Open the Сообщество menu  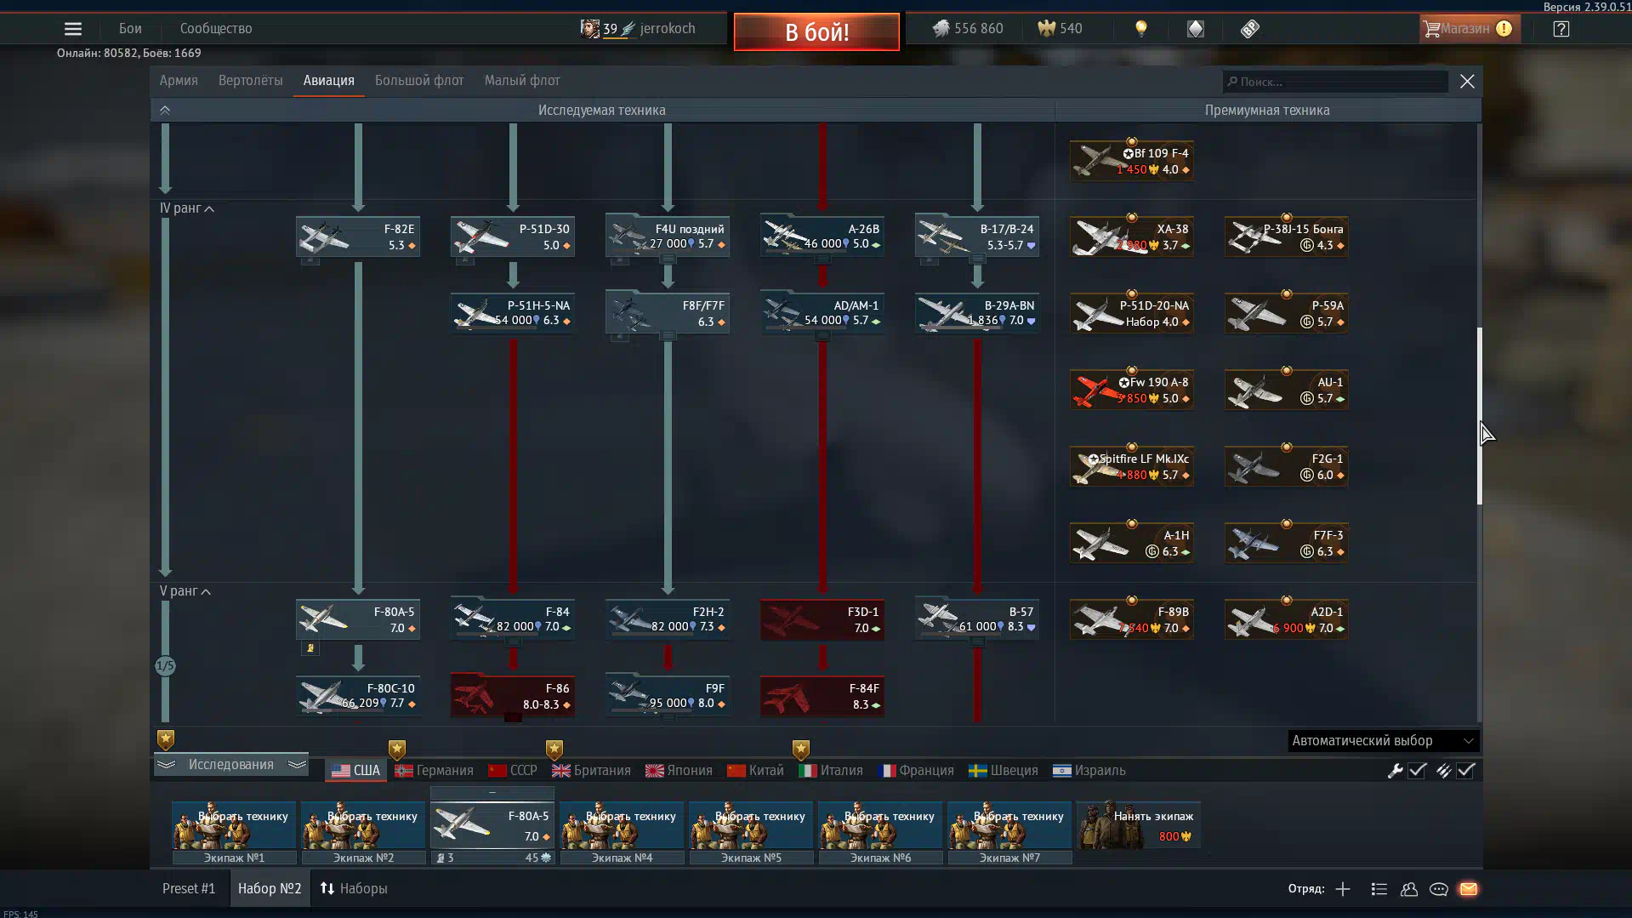click(216, 29)
